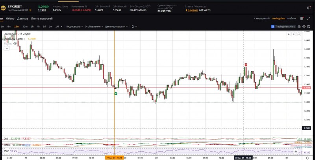Switch to the Данные tab
This screenshot has height=160, width=315.
tap(23, 18)
